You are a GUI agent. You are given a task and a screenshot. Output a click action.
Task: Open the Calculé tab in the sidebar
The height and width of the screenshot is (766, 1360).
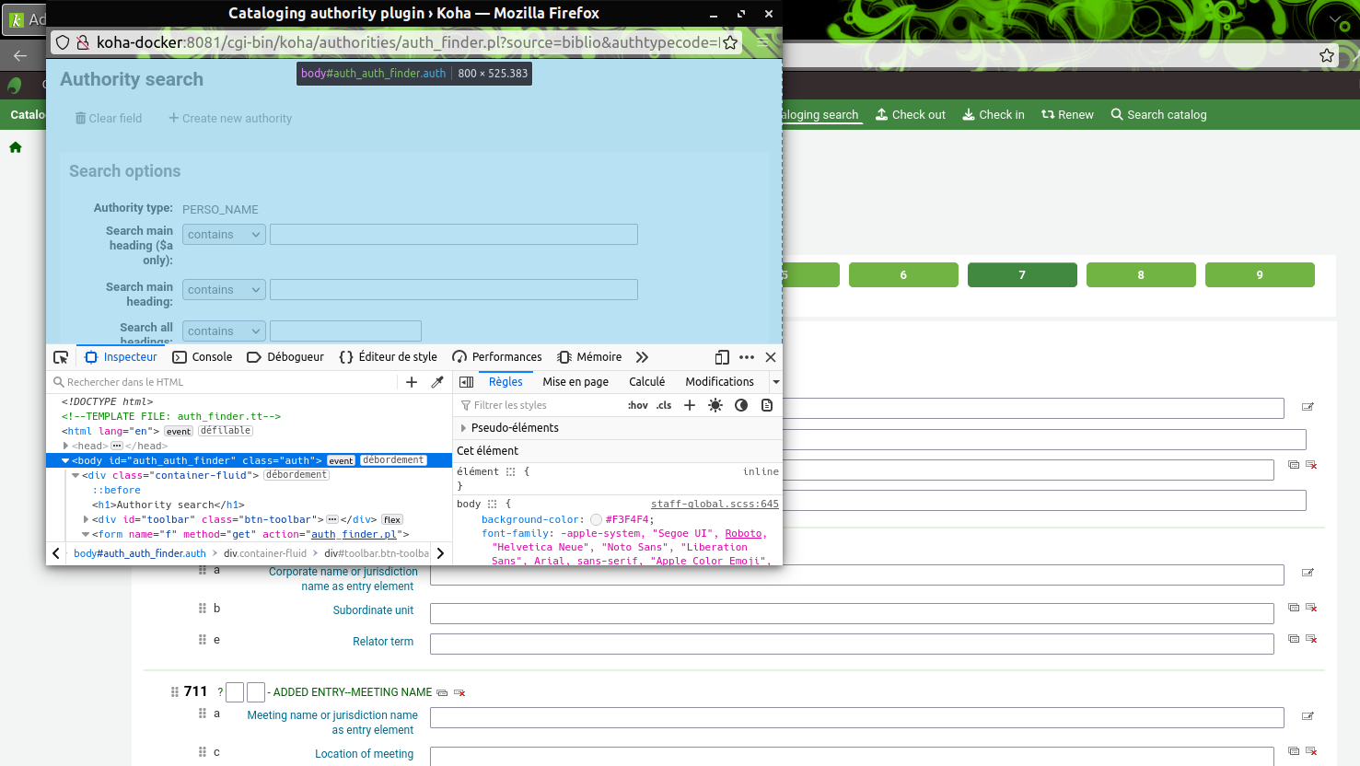(x=646, y=382)
